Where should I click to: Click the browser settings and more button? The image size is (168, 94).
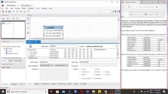tap(164, 7)
